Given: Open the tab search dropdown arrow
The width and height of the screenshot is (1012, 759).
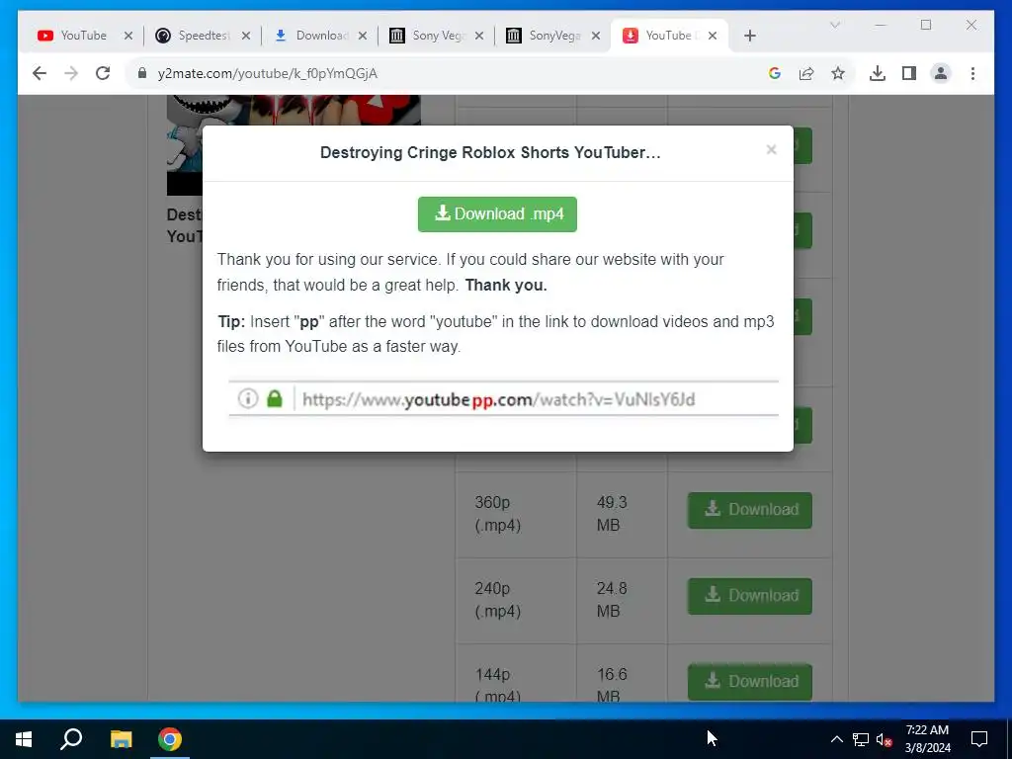Looking at the screenshot, I should click(834, 25).
